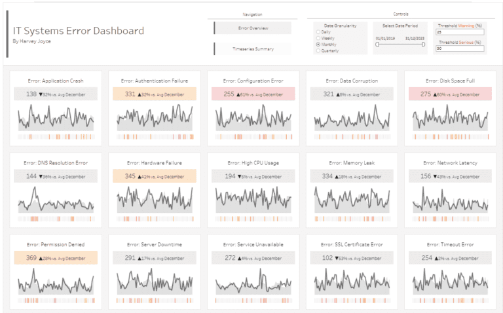Open the Error Overview navigation button

[253, 28]
